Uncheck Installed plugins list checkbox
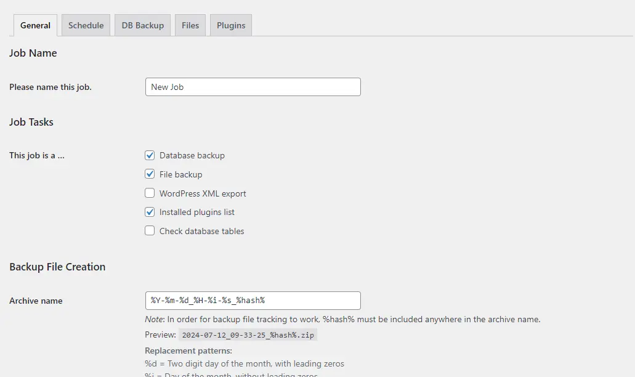Image resolution: width=635 pixels, height=377 pixels. coord(150,212)
